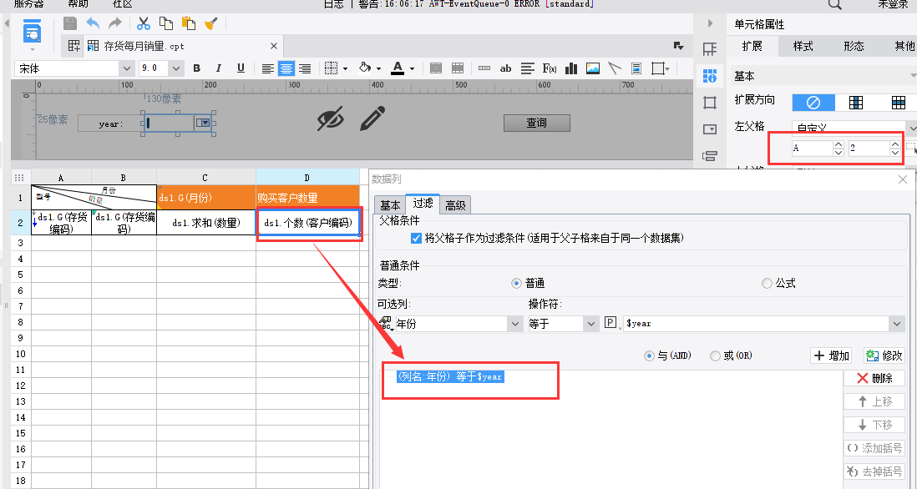
Task: Select the 或(OR) radio button
Action: (715, 355)
